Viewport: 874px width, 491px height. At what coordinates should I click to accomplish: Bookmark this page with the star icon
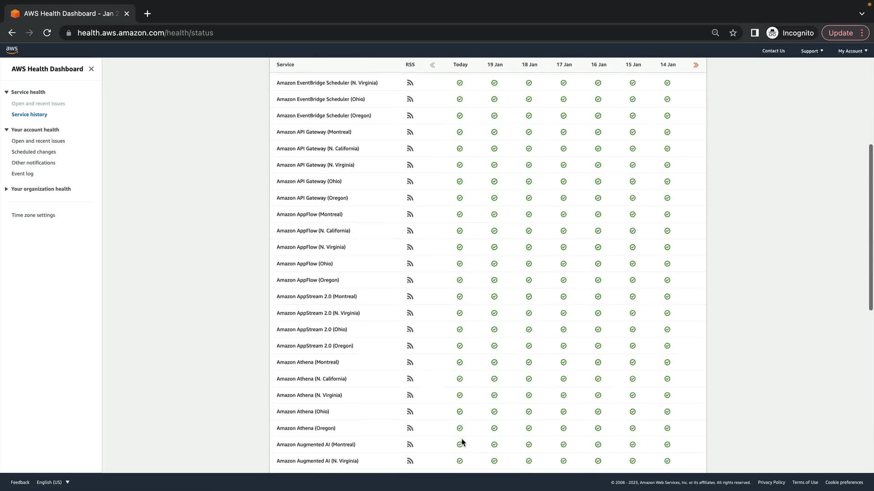click(x=733, y=33)
